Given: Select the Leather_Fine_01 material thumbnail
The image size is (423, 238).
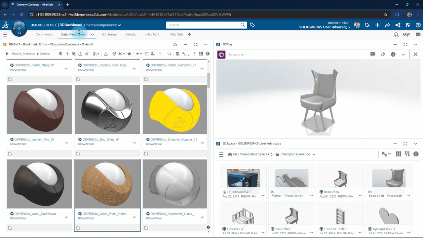Looking at the screenshot, I should pyautogui.click(x=39, y=110).
